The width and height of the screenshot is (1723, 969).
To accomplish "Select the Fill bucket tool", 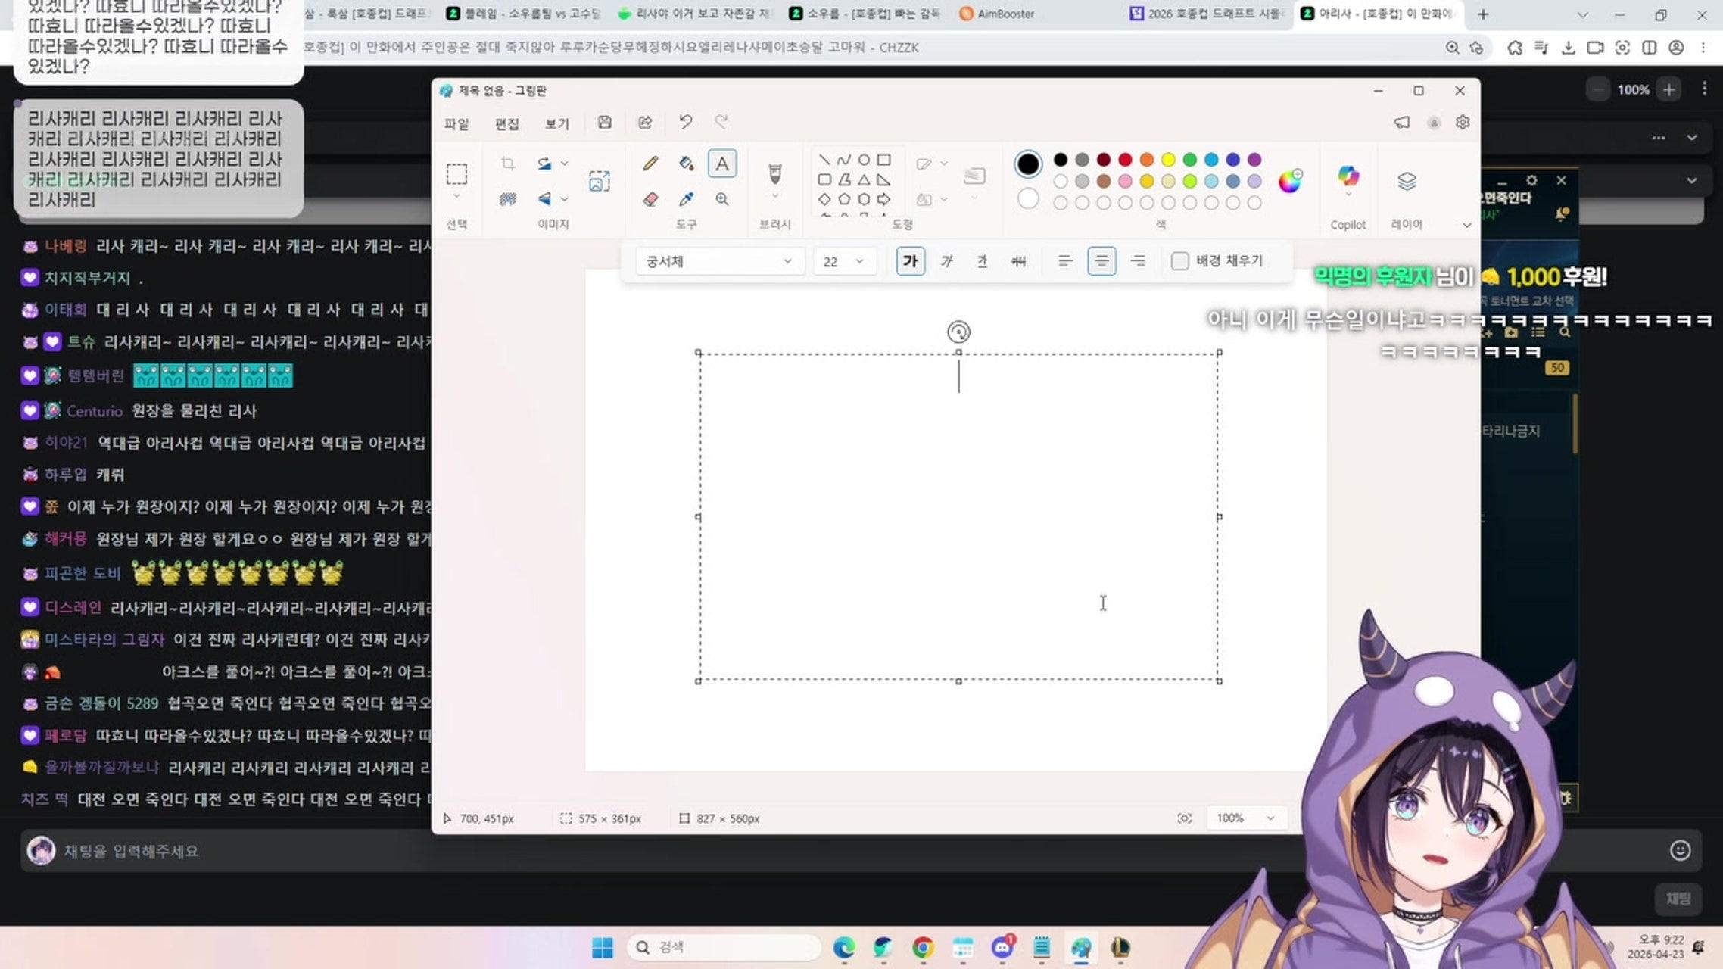I will pos(686,164).
